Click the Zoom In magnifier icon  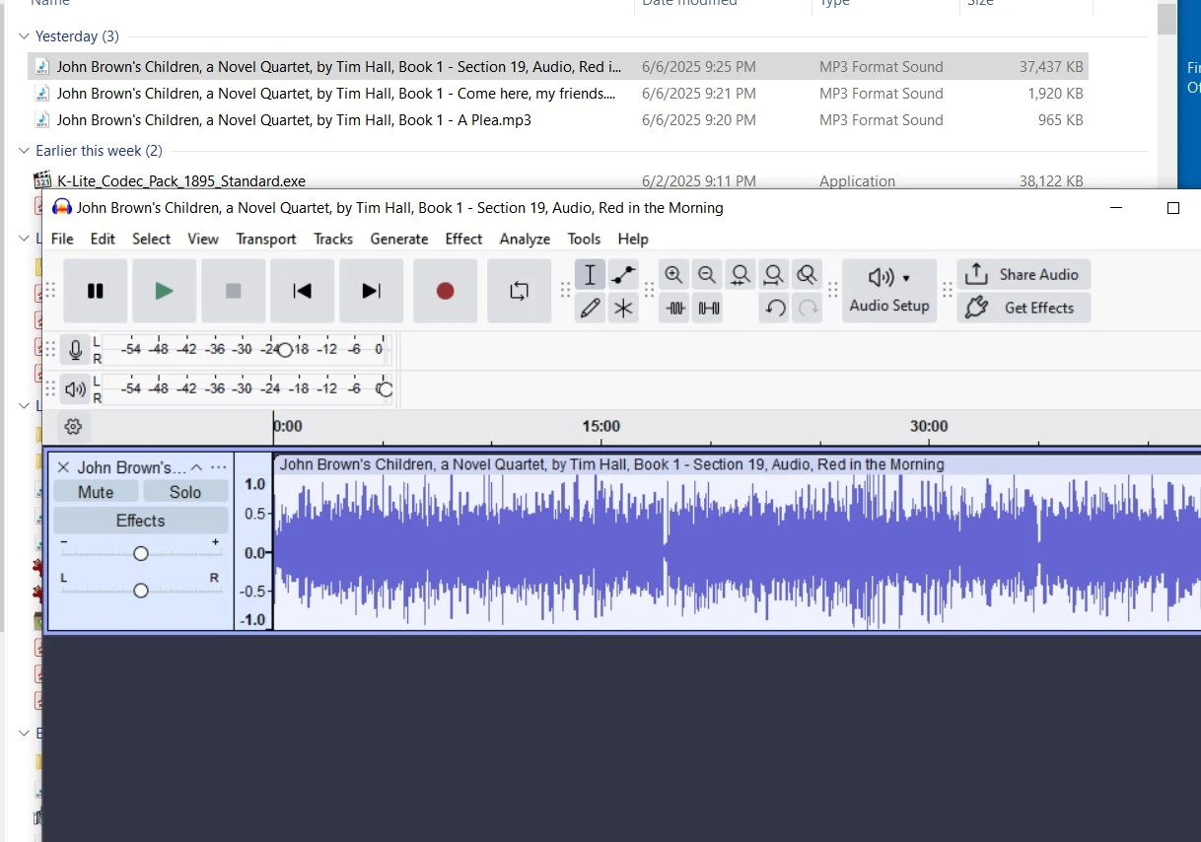(x=673, y=274)
